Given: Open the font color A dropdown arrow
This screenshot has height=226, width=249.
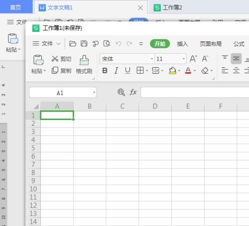Looking at the screenshot, I should click(195, 71).
